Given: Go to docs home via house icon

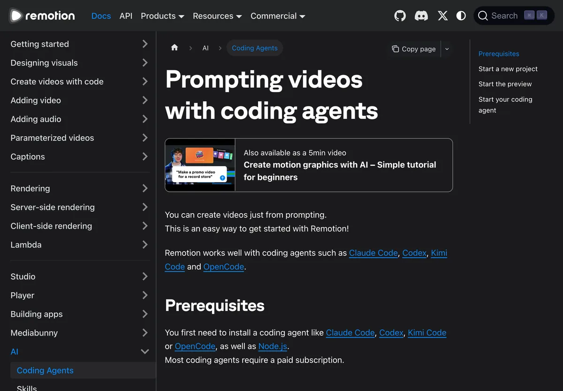Looking at the screenshot, I should coord(175,48).
